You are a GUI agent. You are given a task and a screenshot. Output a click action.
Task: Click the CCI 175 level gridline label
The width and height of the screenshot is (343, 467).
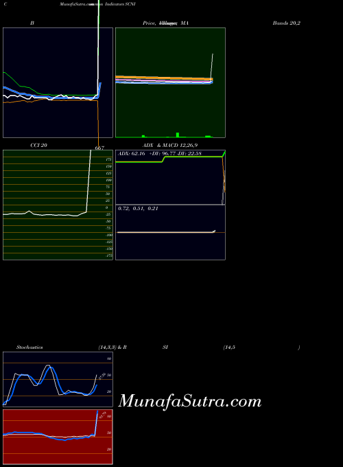pos(108,159)
